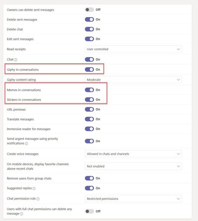Click the info icon next to Chat
Viewport: 198px width, 221px height.
[x=16, y=60]
